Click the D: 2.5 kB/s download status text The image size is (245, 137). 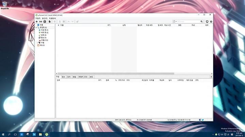tap(144, 120)
